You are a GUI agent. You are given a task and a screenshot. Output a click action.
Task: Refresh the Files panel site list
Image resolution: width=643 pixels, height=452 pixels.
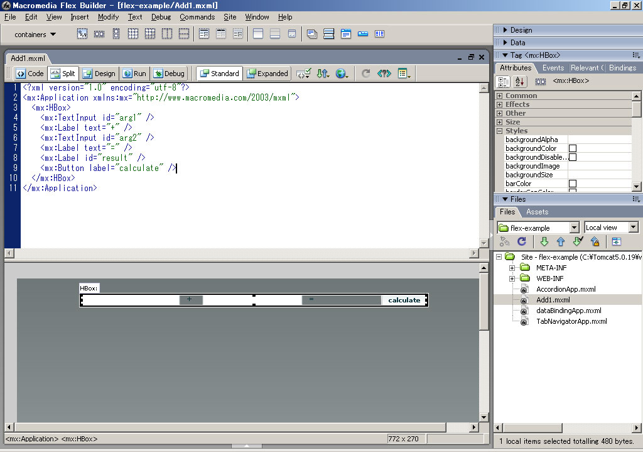522,241
